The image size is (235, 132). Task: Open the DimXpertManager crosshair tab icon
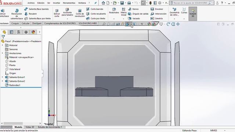(x=26, y=32)
